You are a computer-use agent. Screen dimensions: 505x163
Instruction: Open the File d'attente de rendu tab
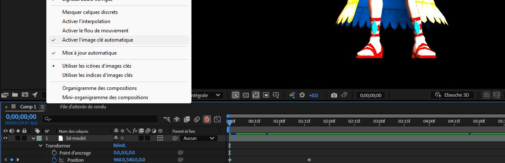point(83,107)
